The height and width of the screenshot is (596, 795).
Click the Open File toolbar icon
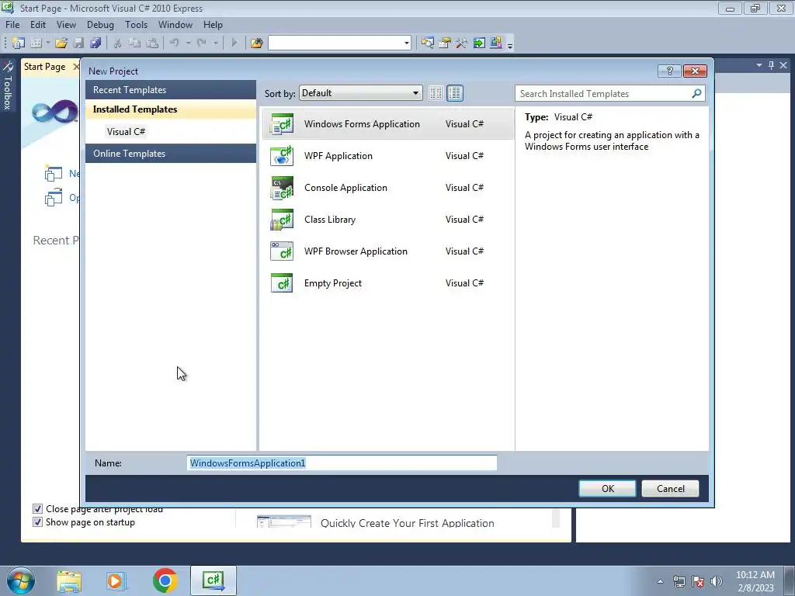point(61,43)
